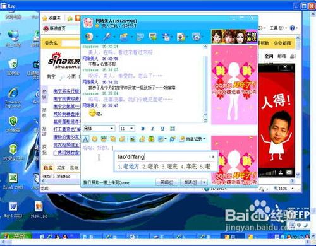This screenshot has height=246, width=316.
Task: Select the 租房 tab on Sina page
Action: [x=48, y=168]
